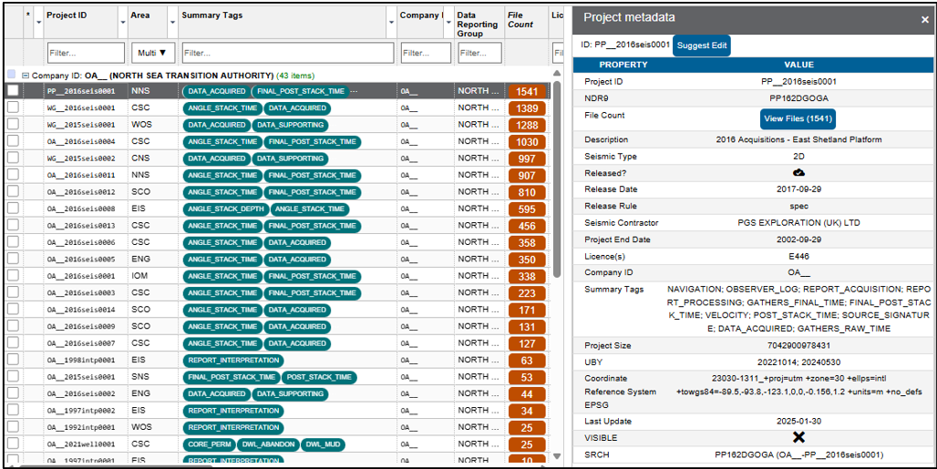937x469 pixels.
Task: Select project OA__2016seis0013
Action: click(x=81, y=226)
